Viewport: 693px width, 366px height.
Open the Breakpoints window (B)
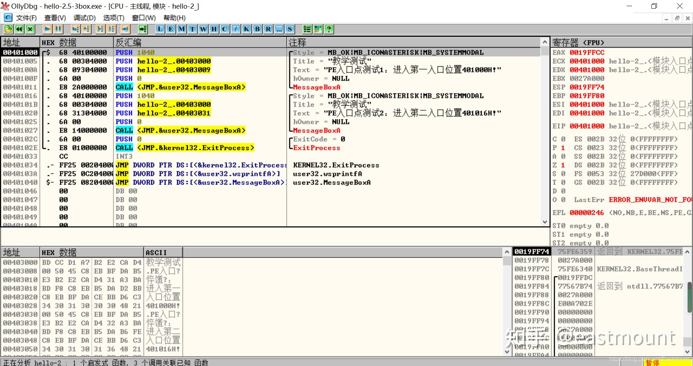coord(257,29)
